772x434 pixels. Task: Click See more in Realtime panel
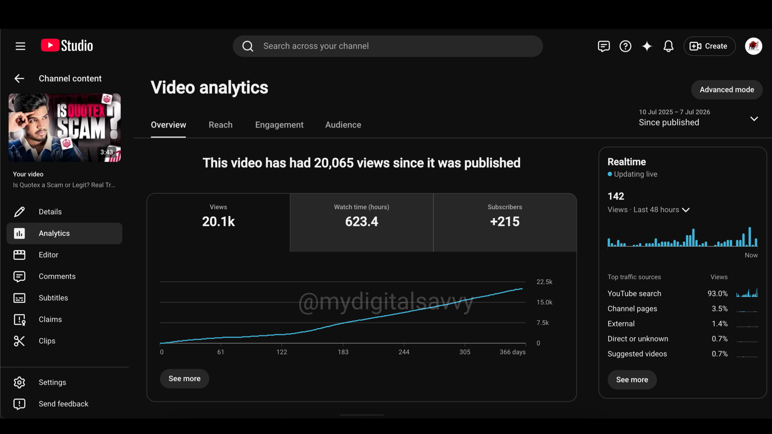632,380
